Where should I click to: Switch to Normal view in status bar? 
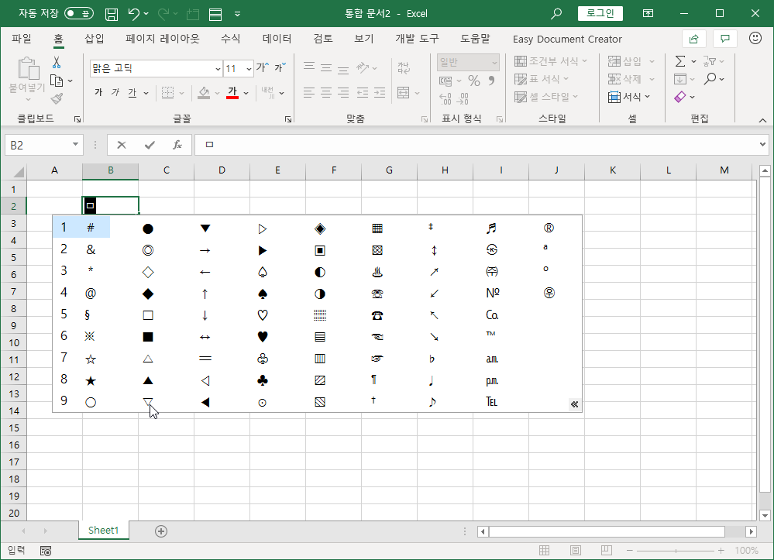point(544,550)
